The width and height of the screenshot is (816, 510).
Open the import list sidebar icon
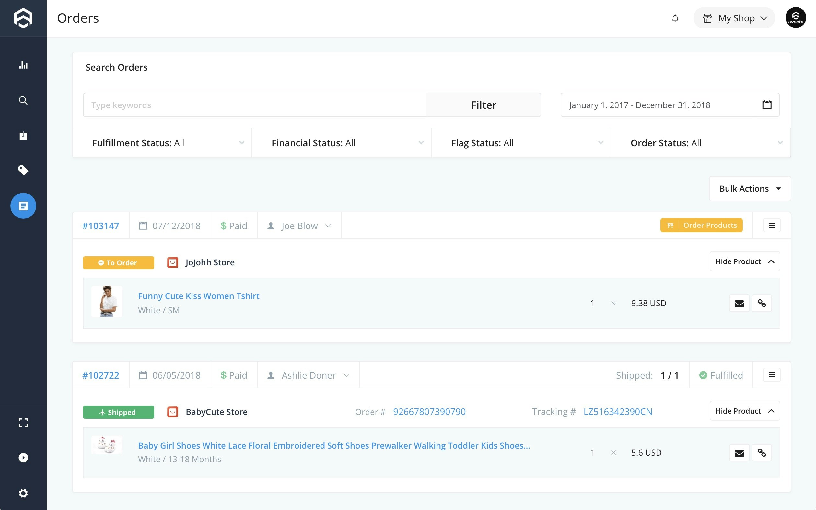click(x=23, y=136)
